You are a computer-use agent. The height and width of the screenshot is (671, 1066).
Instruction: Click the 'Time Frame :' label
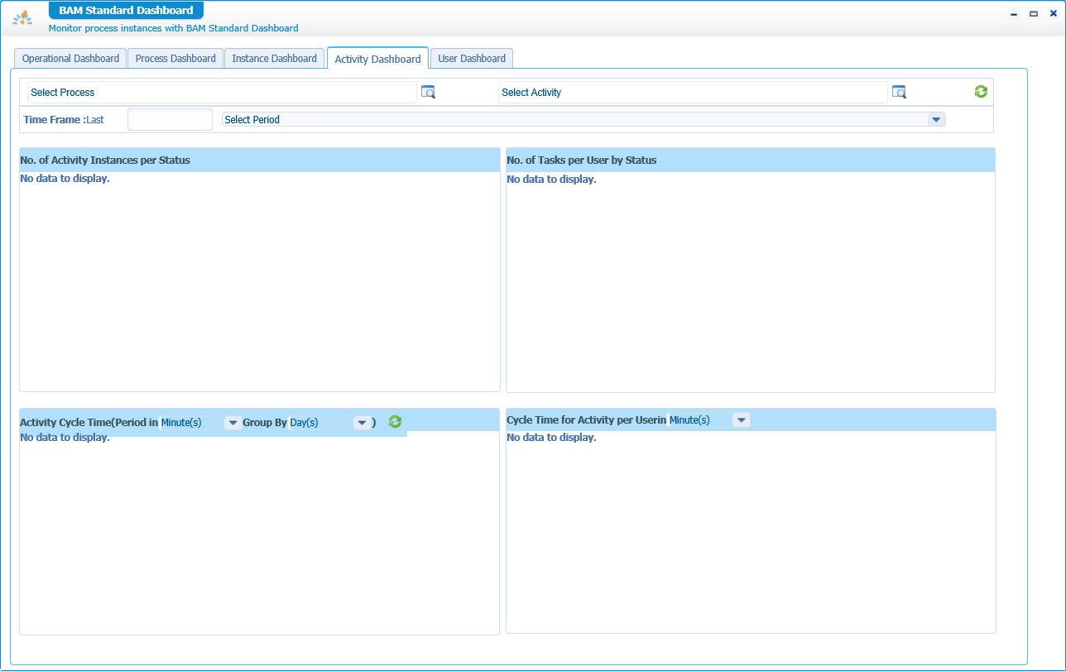tap(55, 120)
